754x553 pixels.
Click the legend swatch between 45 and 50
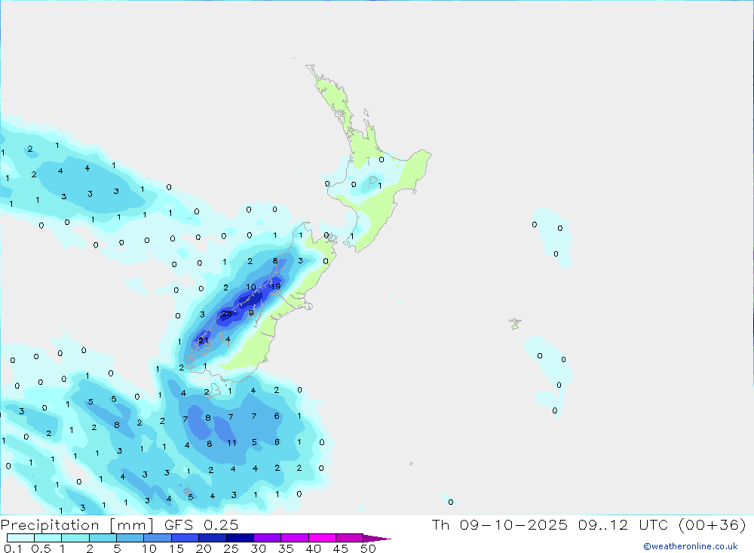point(350,538)
